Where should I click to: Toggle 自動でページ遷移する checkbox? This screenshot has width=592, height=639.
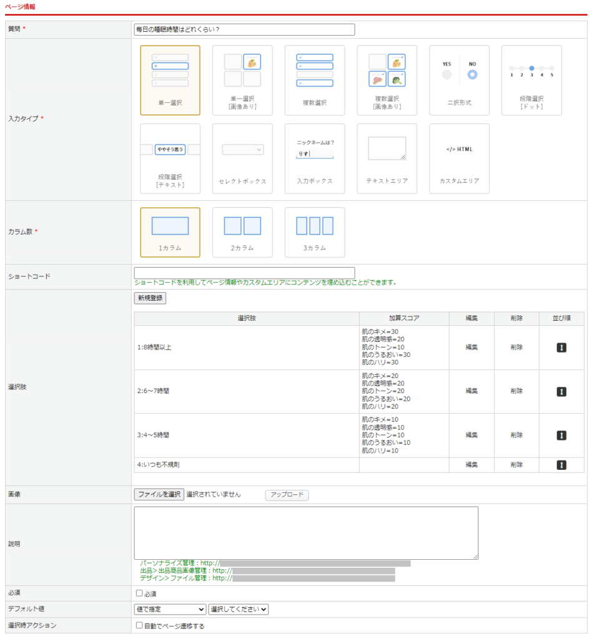pyautogui.click(x=139, y=625)
